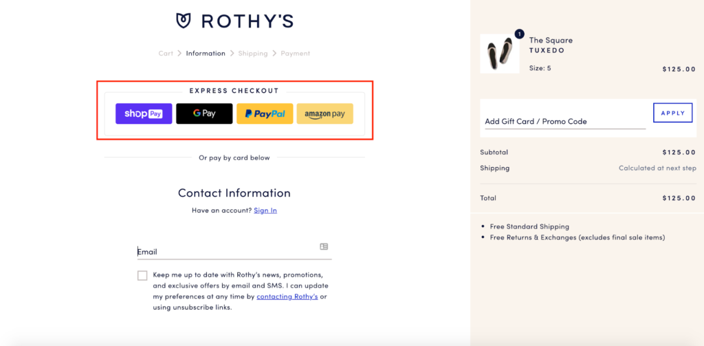
Task: Choose Google Pay express checkout
Action: click(x=204, y=113)
